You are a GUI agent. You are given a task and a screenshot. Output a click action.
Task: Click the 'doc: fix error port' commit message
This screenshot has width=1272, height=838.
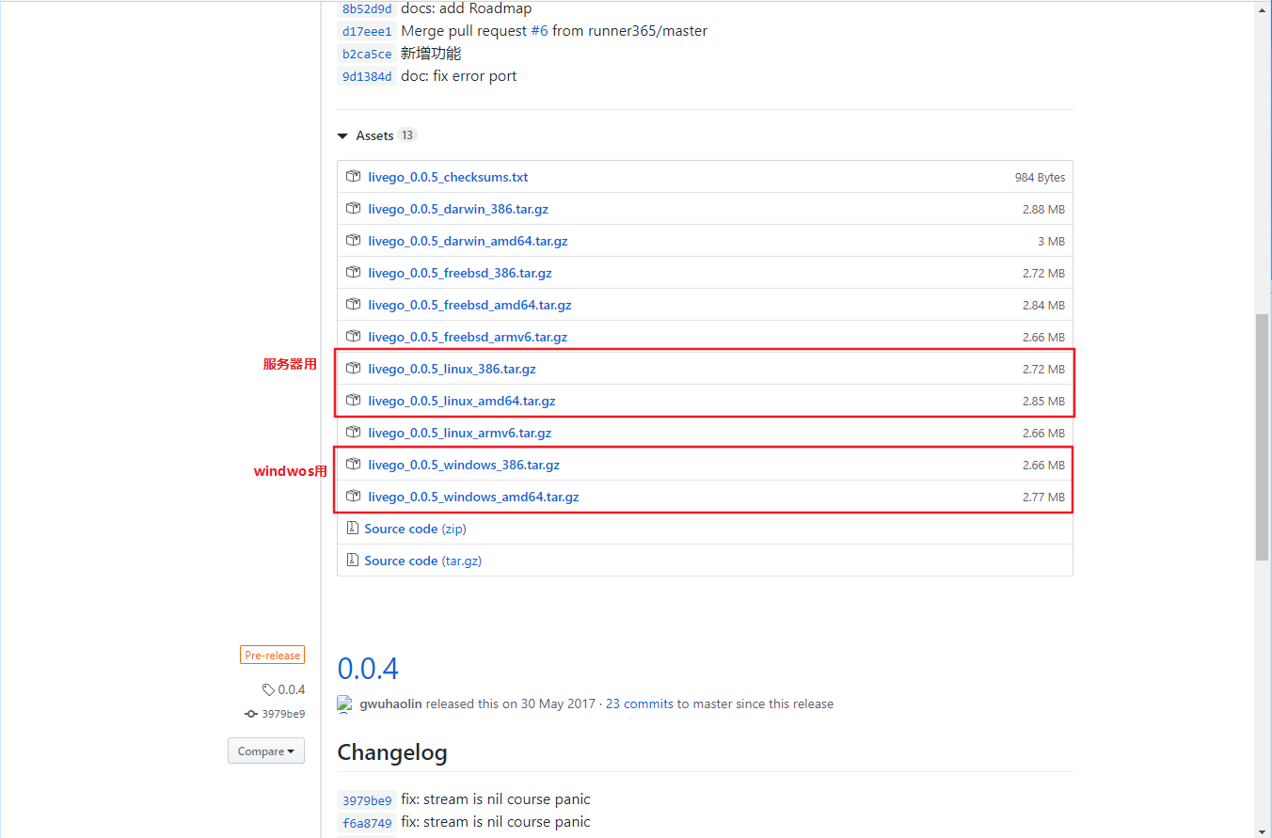pos(459,76)
